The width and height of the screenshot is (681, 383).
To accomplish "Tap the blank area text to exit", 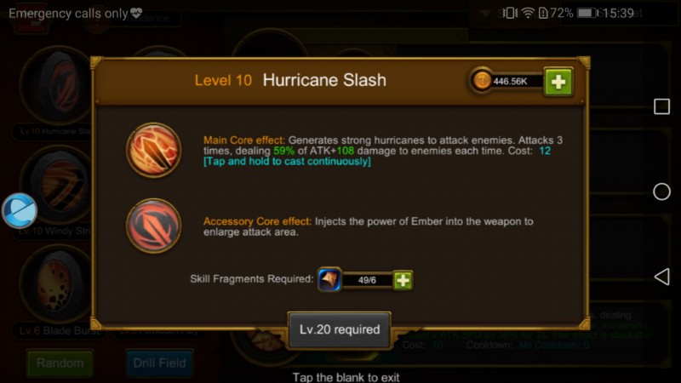I will tap(346, 377).
